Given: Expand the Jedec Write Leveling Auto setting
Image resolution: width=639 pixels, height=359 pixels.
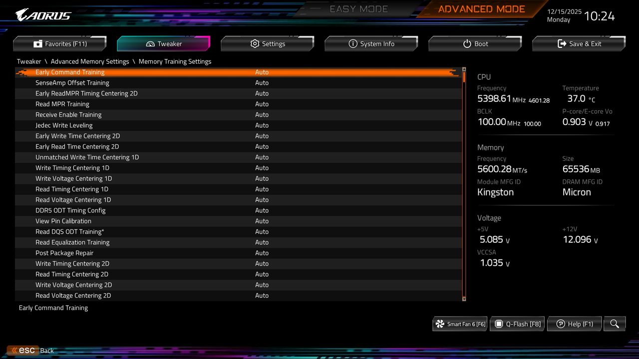Looking at the screenshot, I should 262,125.
